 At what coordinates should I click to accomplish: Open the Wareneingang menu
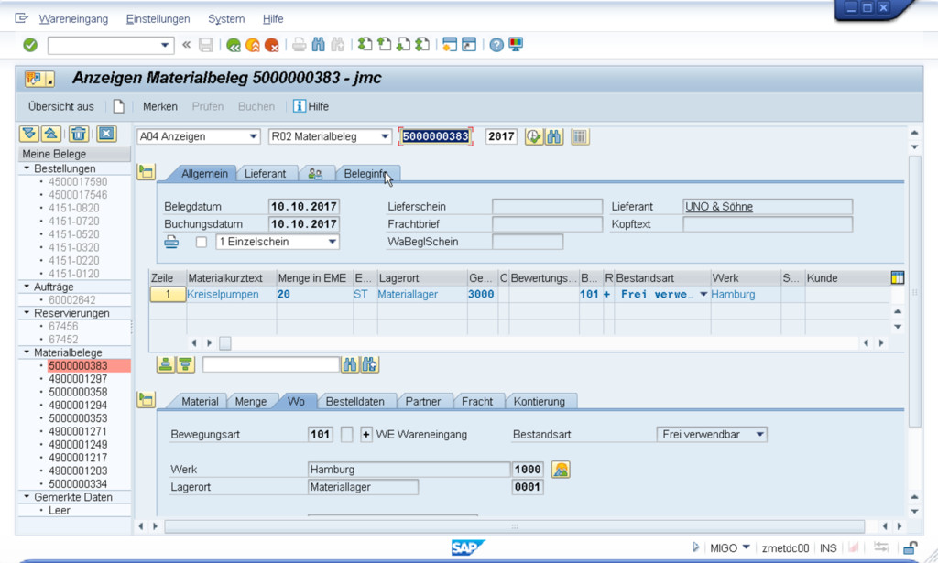tap(72, 18)
